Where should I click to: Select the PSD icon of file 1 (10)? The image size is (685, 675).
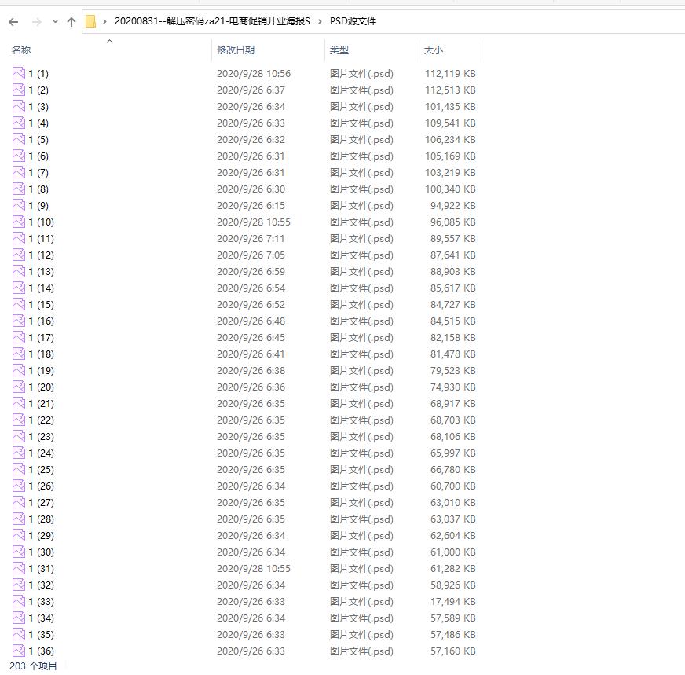pos(19,222)
